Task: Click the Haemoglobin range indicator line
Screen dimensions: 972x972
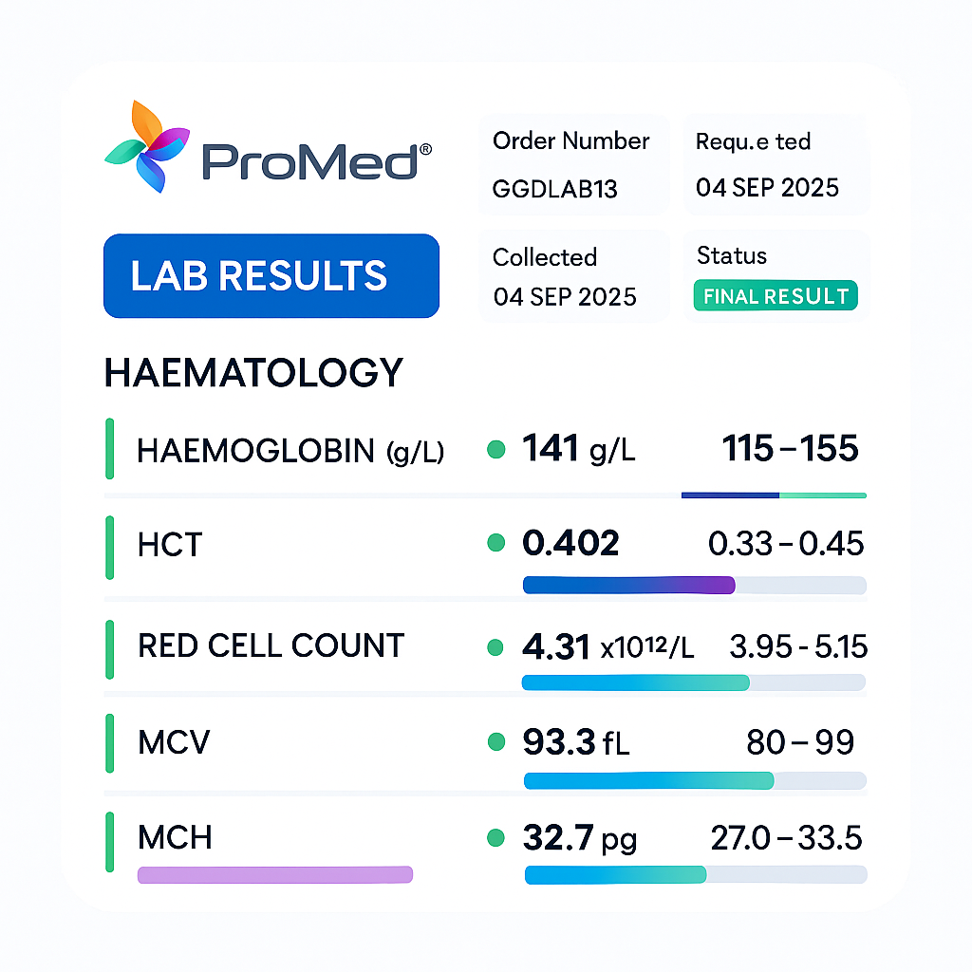Action: tap(774, 495)
